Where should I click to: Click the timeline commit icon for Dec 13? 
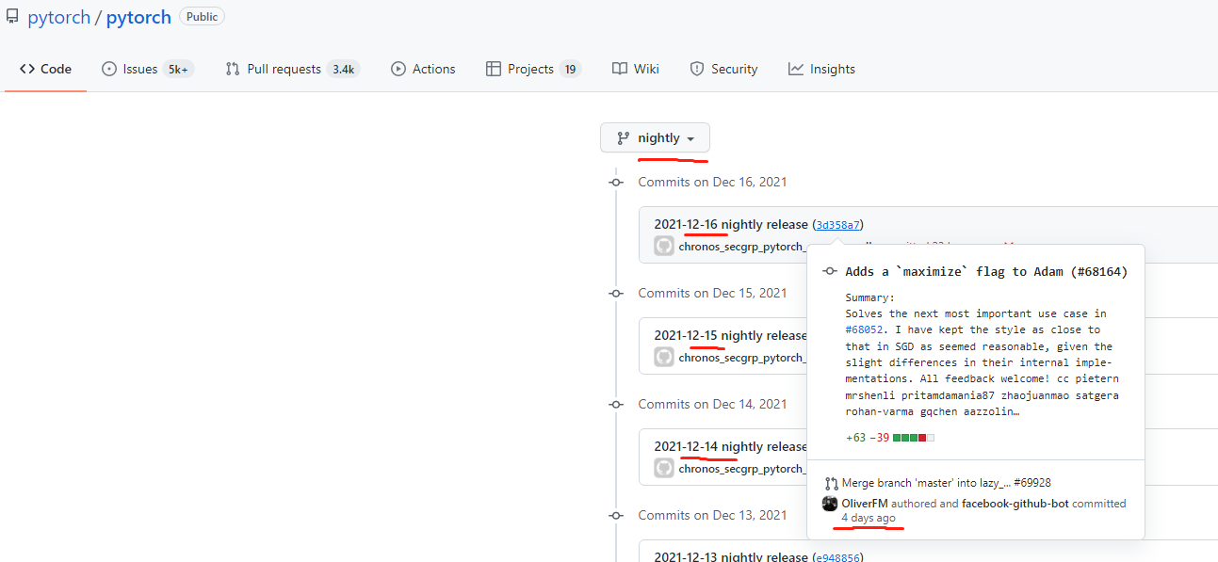(x=616, y=516)
